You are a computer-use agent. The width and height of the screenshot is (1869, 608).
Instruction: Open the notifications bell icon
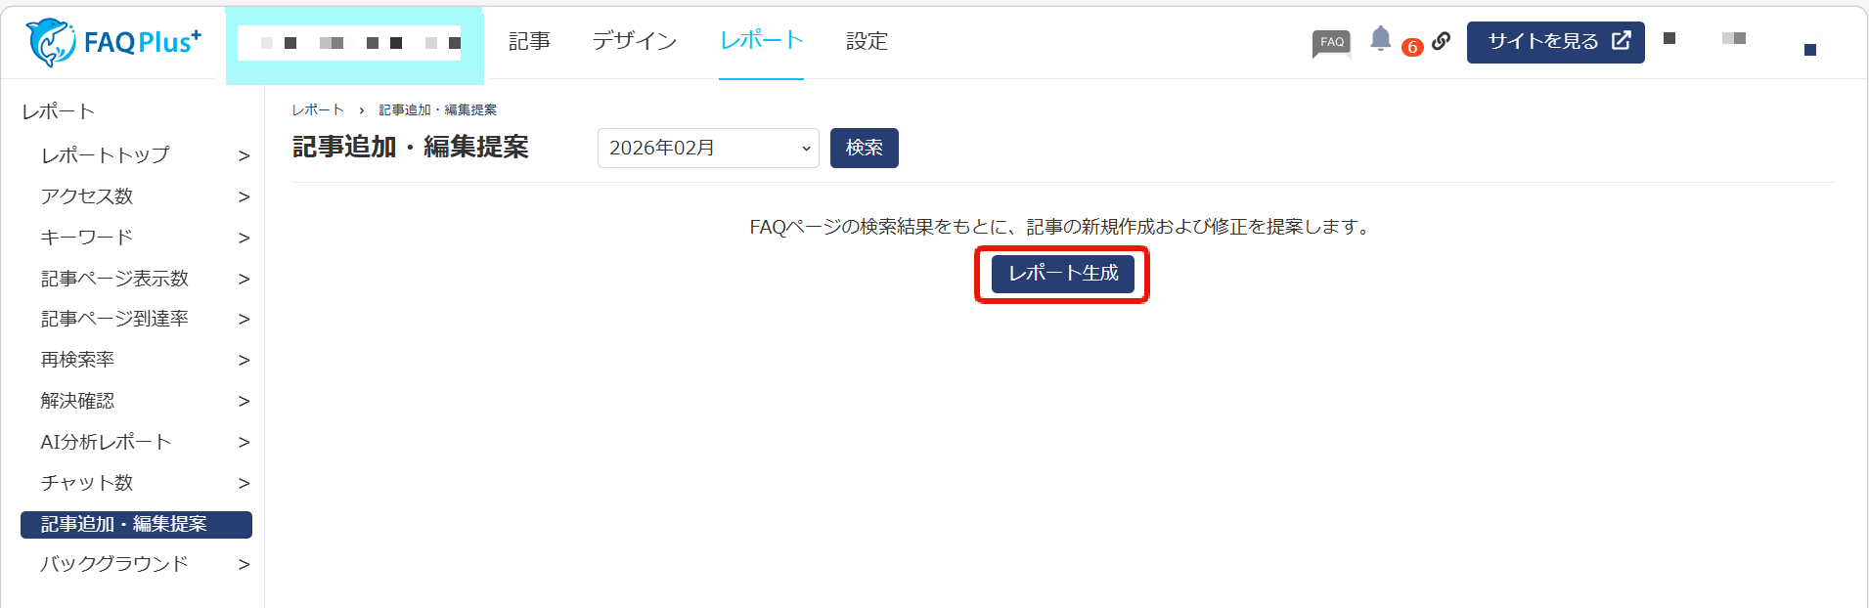coord(1380,39)
